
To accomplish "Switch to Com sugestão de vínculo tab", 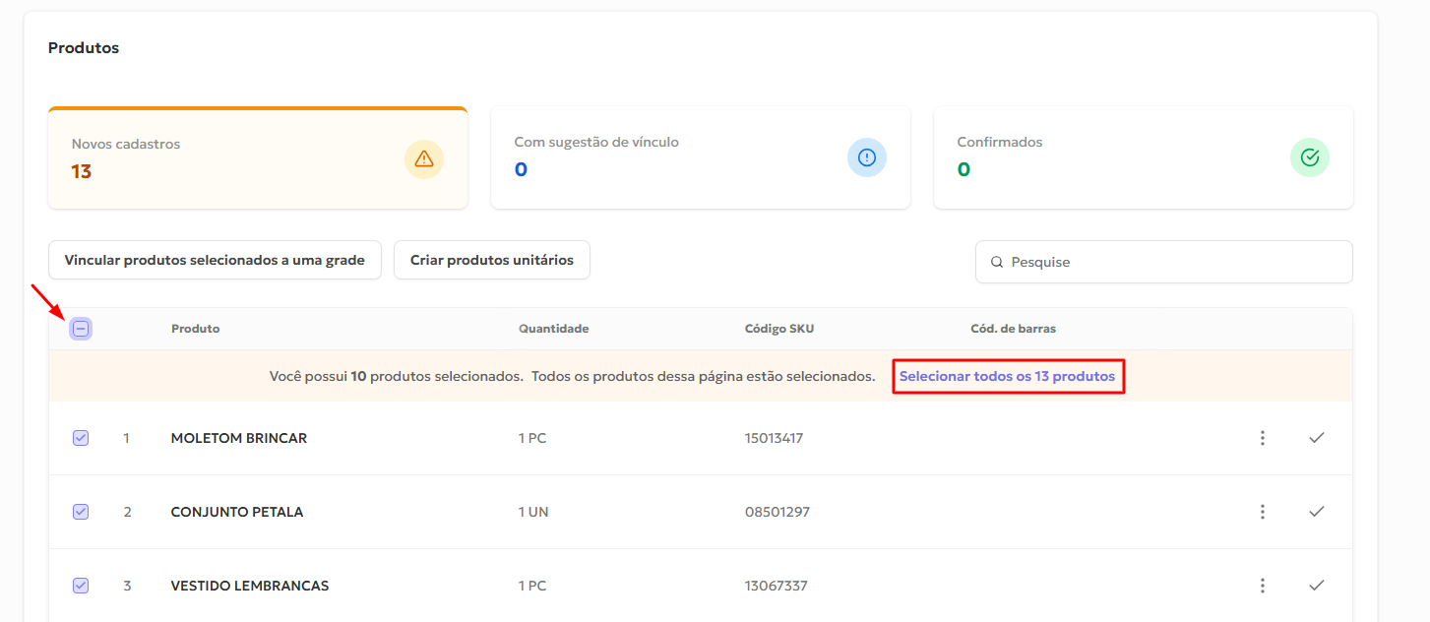I will click(669, 158).
